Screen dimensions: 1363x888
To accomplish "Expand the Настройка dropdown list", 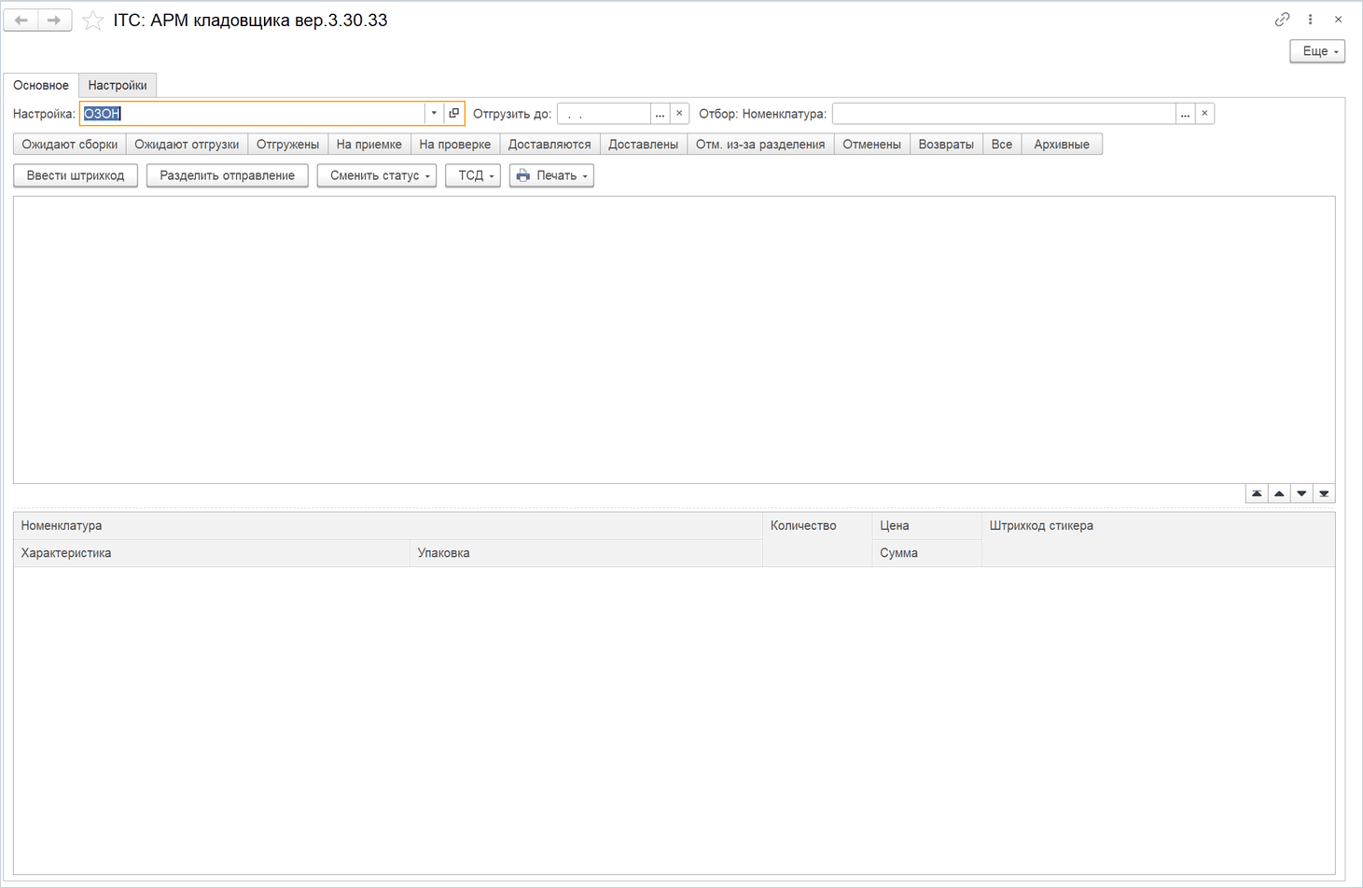I will pos(434,114).
